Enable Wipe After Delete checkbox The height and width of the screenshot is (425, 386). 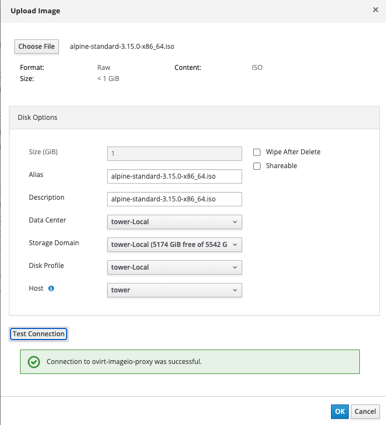coord(257,152)
